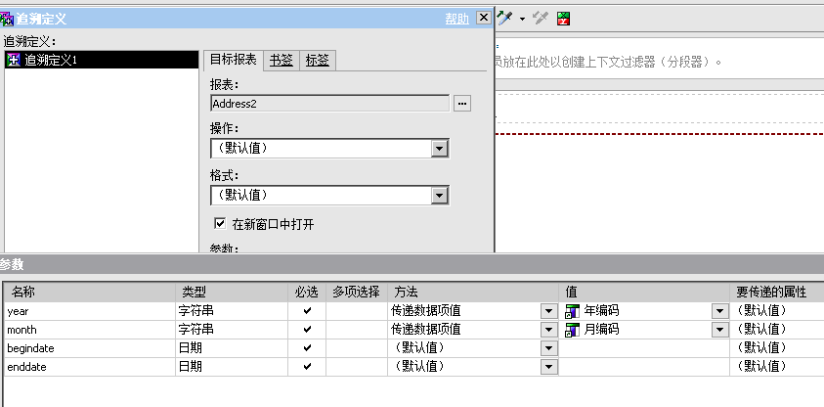The height and width of the screenshot is (407, 824).
Task: Click the 多项选择 cell for month
Action: click(x=357, y=330)
